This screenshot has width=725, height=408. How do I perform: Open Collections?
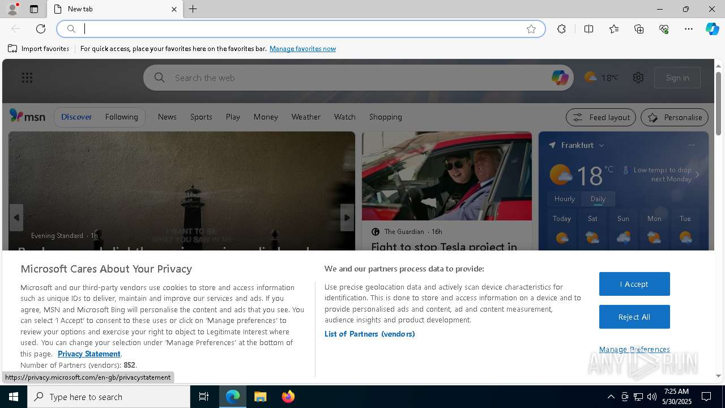[639, 29]
